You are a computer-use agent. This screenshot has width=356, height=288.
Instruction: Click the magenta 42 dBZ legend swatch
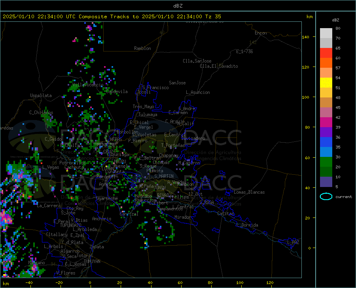coord(326,122)
